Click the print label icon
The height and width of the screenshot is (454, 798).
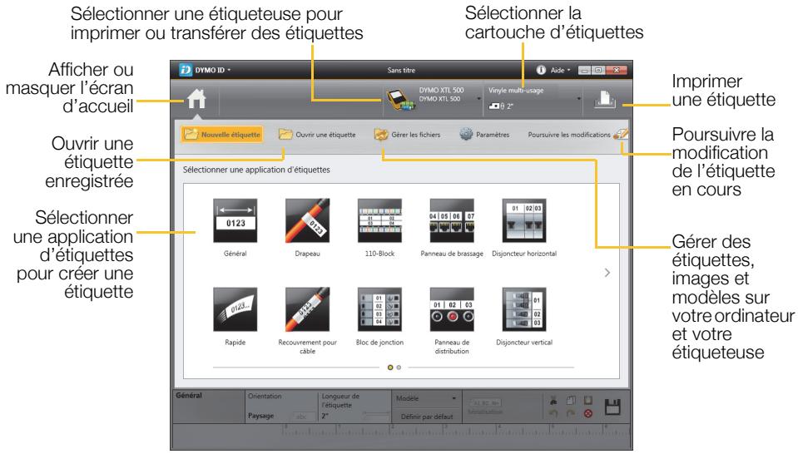605,99
